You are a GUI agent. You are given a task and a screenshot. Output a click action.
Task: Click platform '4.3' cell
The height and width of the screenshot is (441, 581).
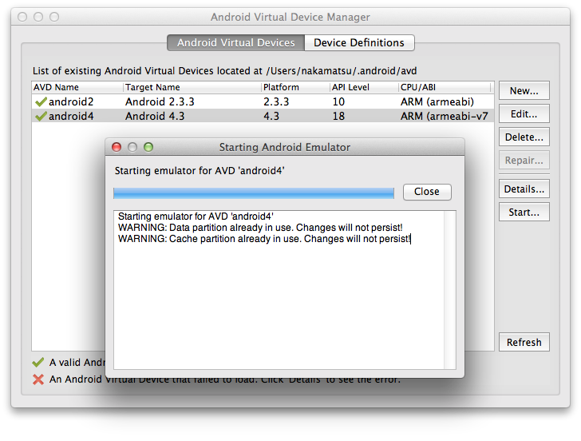click(271, 116)
